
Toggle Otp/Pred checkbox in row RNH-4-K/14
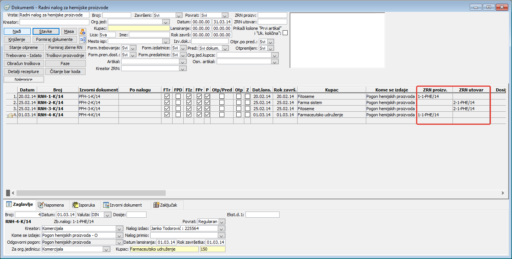pyautogui.click(x=222, y=115)
